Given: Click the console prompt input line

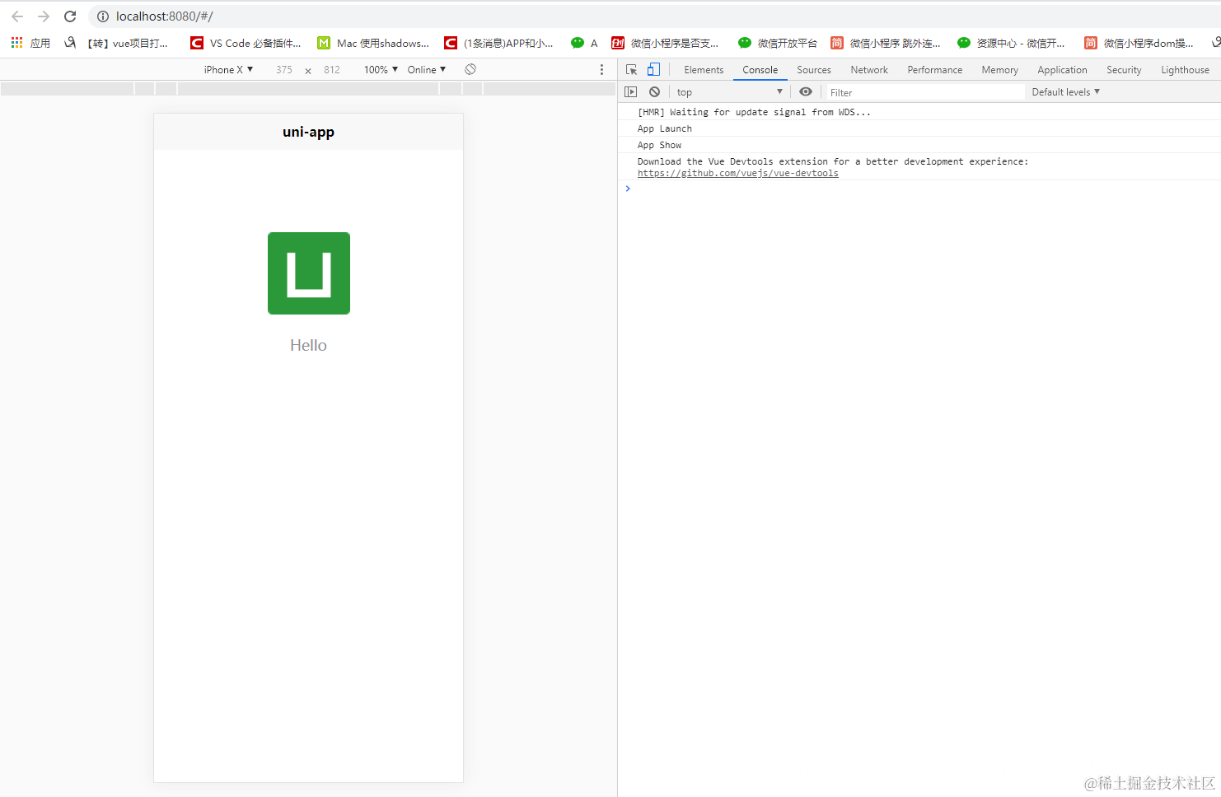Looking at the screenshot, I should [x=919, y=189].
